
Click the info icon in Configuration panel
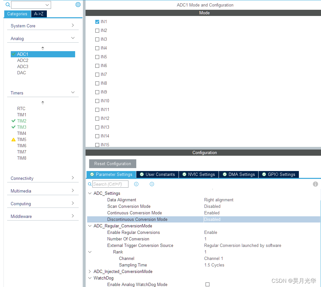tap(315, 184)
